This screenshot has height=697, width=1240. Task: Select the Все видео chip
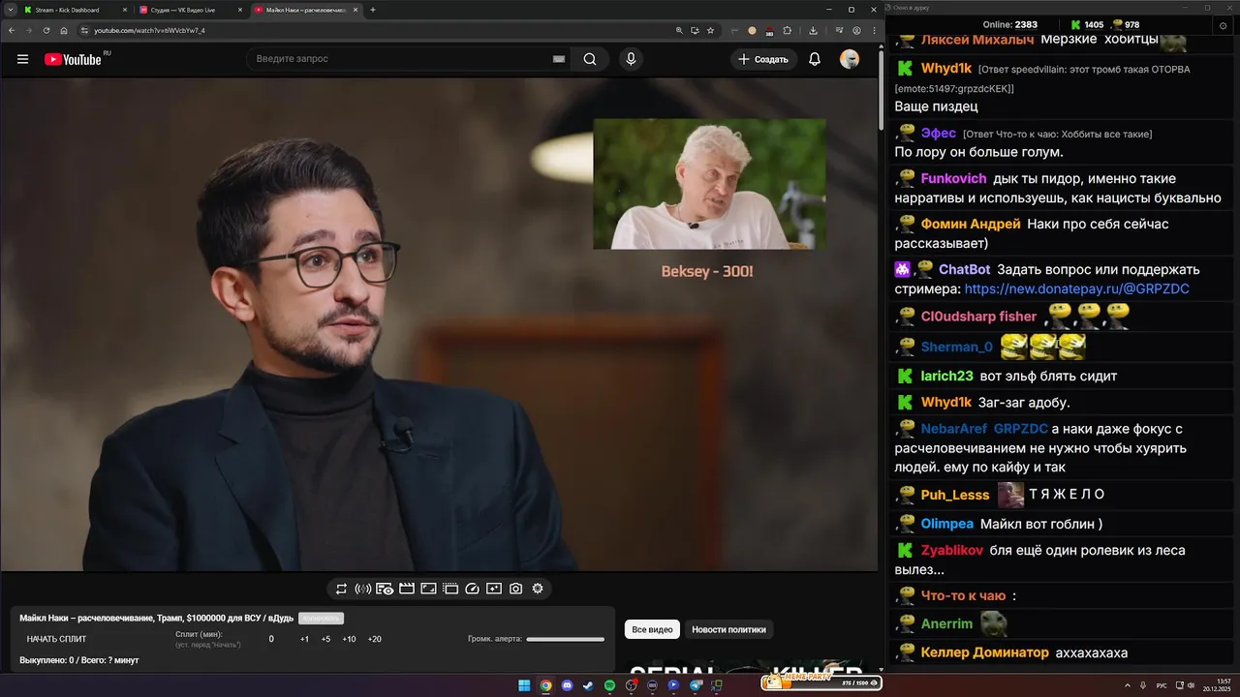pos(652,629)
